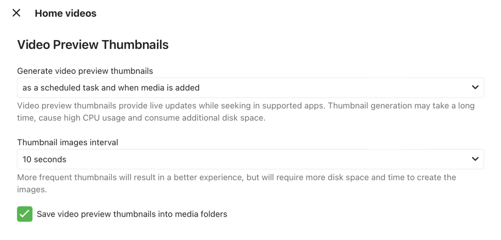Click the chevron on the thumbnail generation dropdown

coord(475,88)
